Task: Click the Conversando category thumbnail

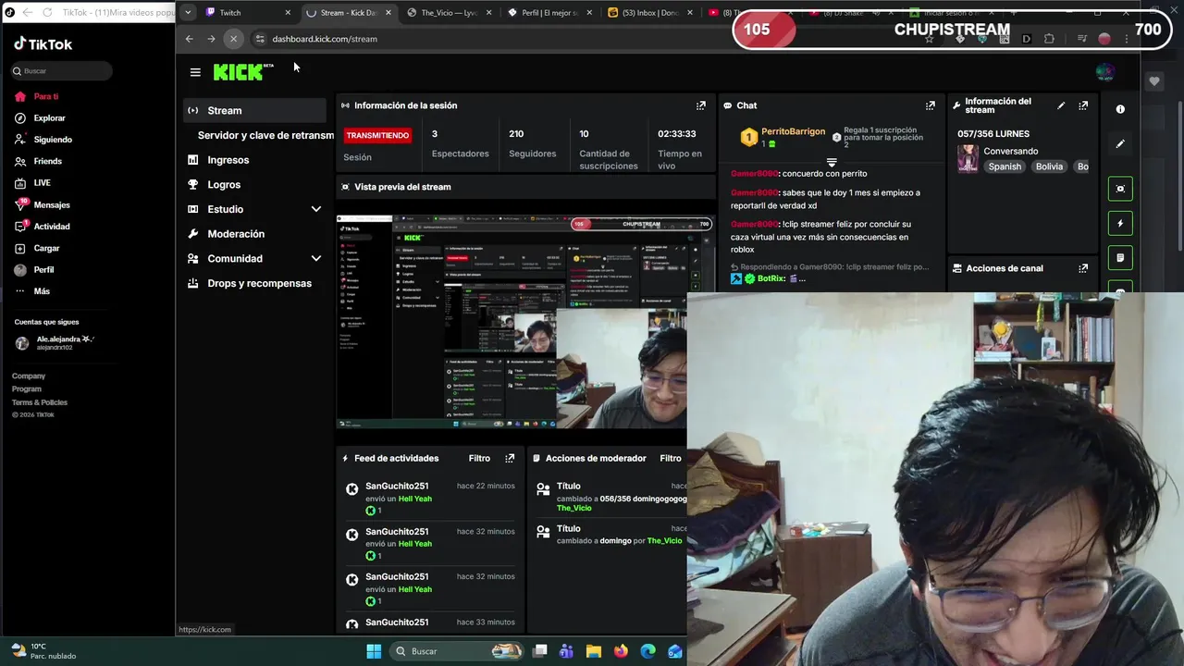Action: pos(968,159)
